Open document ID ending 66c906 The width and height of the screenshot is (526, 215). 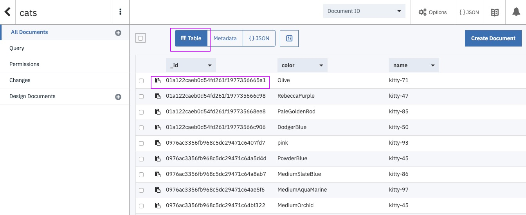click(x=216, y=127)
